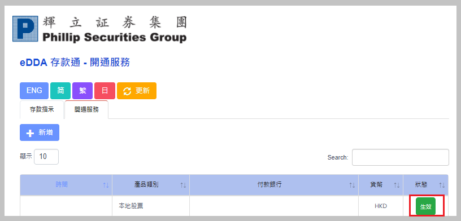Screen dimensions: 461x221
Task: Open the 顯示 entries count dropdown
Action: click(x=46, y=157)
